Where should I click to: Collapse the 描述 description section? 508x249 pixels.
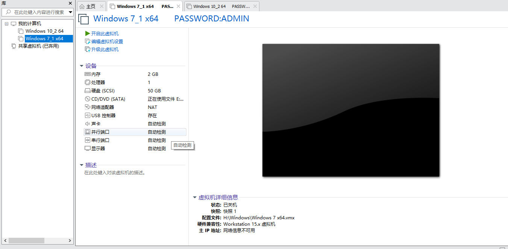[x=81, y=165]
